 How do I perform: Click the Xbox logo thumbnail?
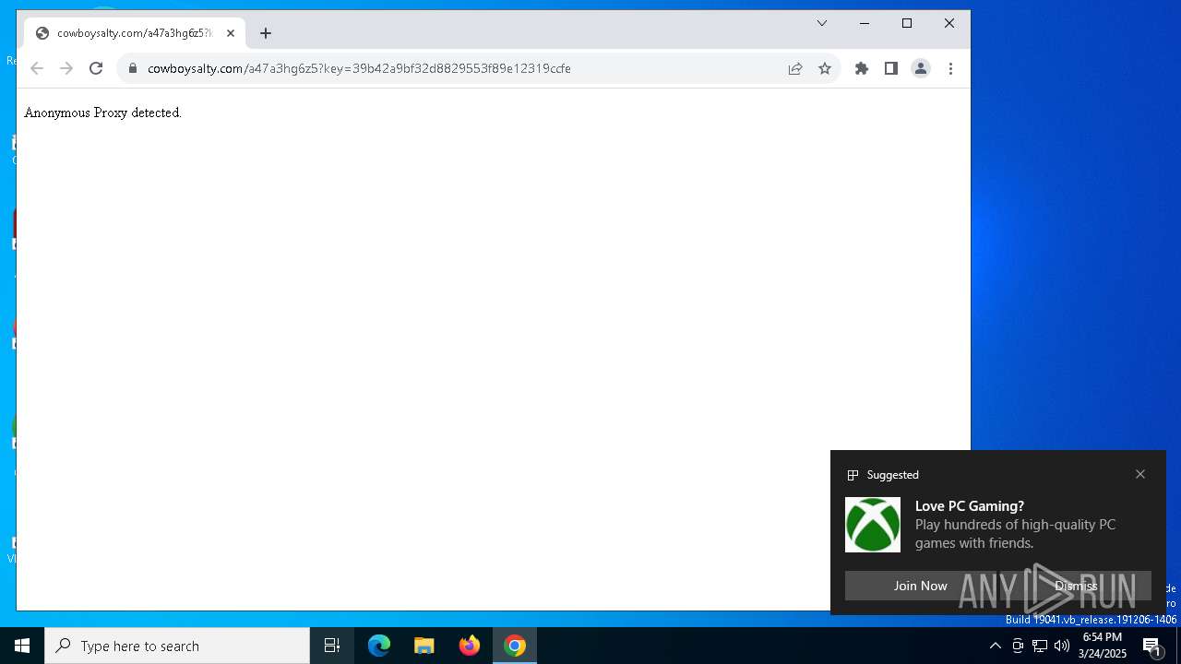(x=873, y=525)
